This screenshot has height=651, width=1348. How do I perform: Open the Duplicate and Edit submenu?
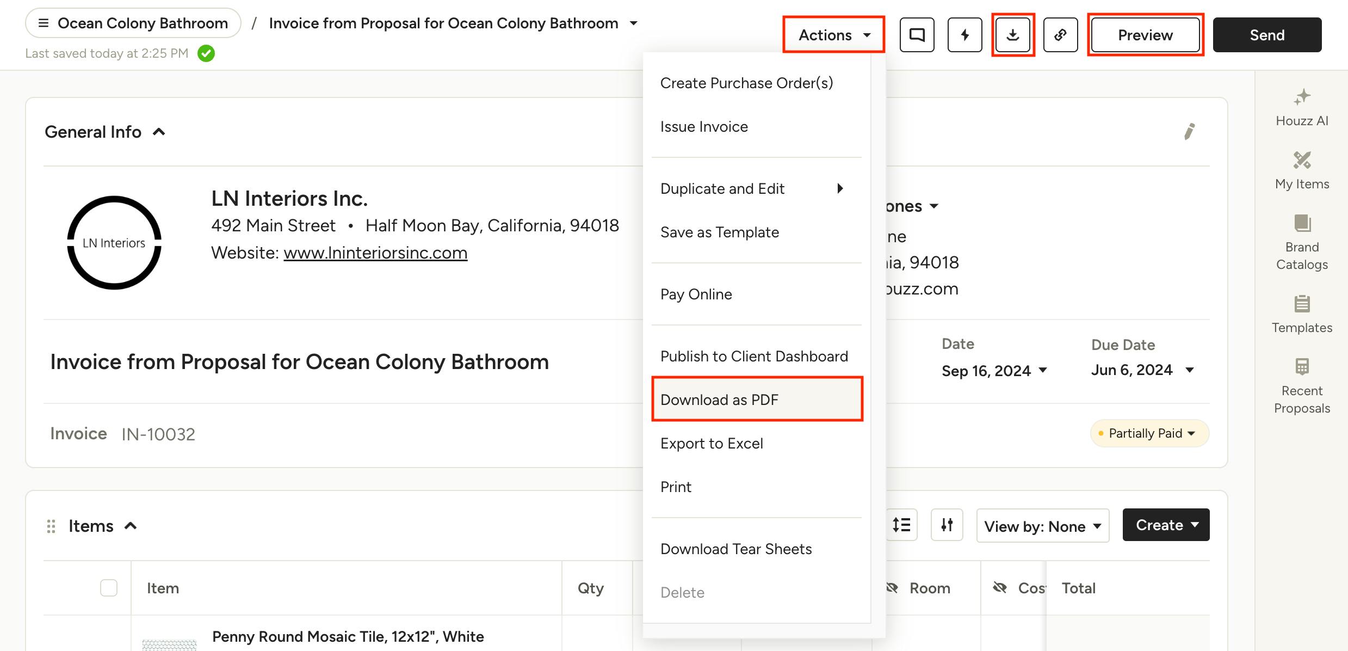coord(757,188)
